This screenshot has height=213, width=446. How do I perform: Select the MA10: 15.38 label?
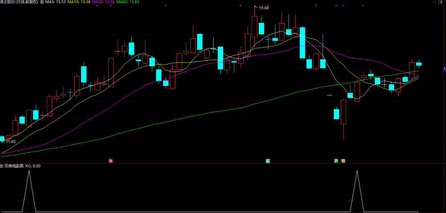[x=79, y=2]
